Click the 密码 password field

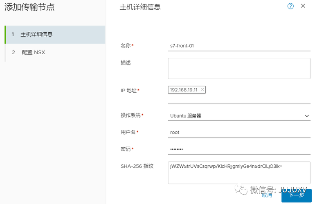pos(239,149)
